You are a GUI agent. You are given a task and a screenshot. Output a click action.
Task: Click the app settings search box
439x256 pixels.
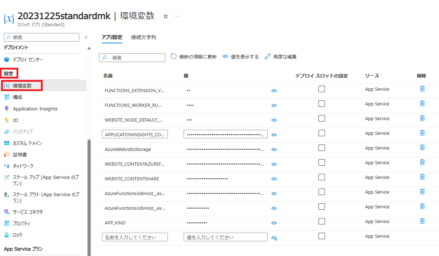pyautogui.click(x=132, y=57)
